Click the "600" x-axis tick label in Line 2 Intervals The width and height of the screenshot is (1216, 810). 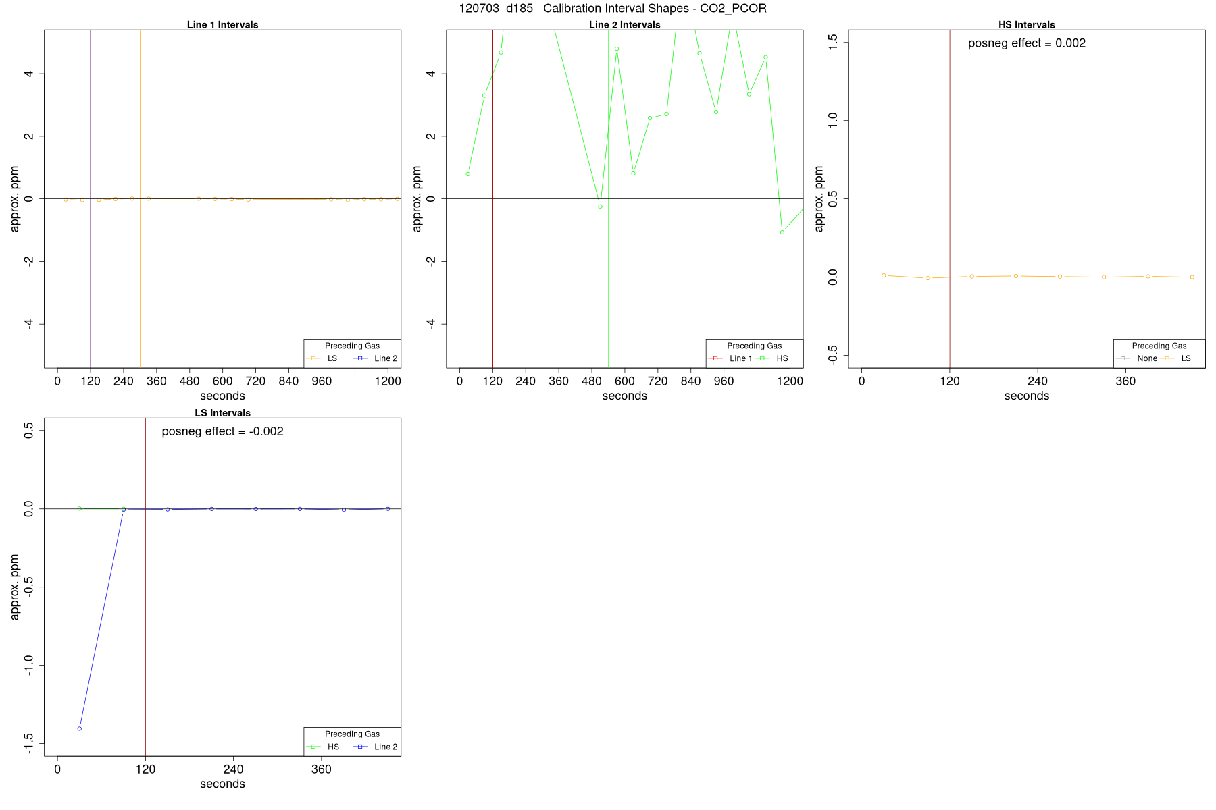tap(625, 381)
